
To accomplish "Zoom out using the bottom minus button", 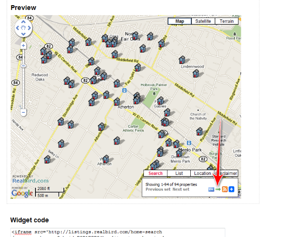I will coord(23,112).
